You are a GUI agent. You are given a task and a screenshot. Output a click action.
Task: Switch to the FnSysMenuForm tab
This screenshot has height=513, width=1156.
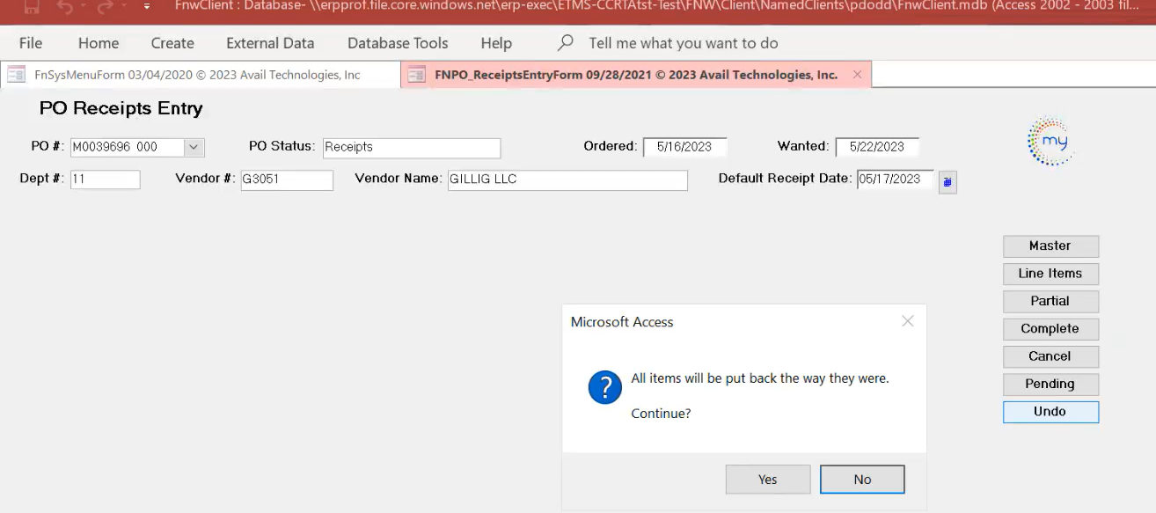pyautogui.click(x=197, y=75)
